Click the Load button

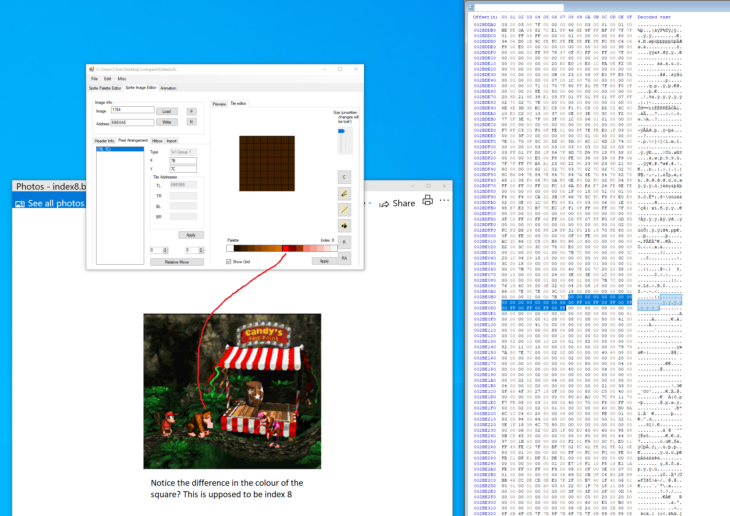[x=167, y=111]
